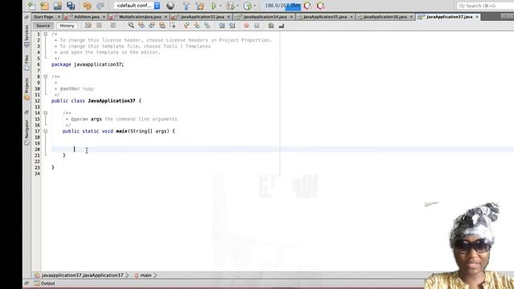Switch to the JavaApplication34.java tab
The image size is (514, 289).
[265, 17]
